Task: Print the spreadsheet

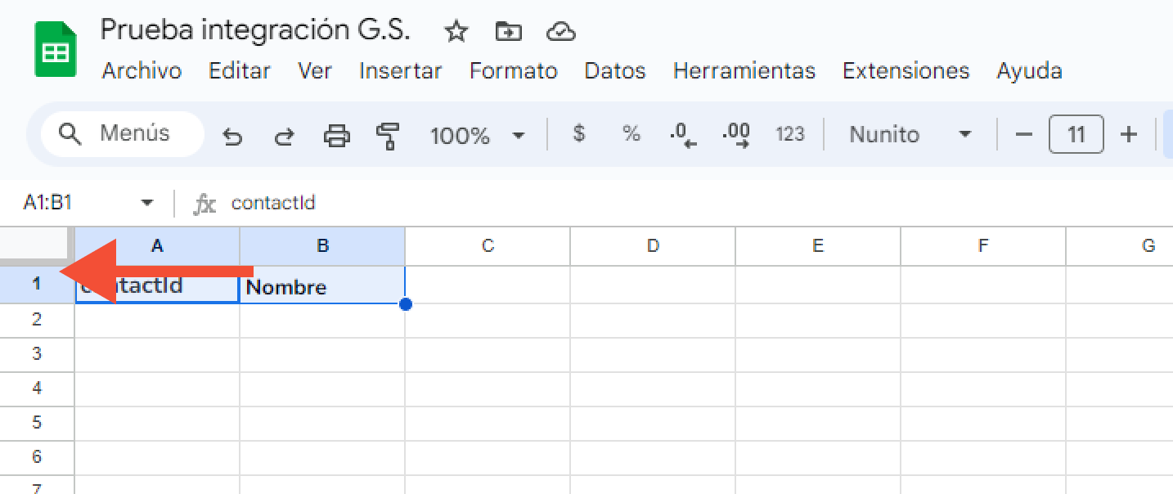Action: (x=336, y=135)
